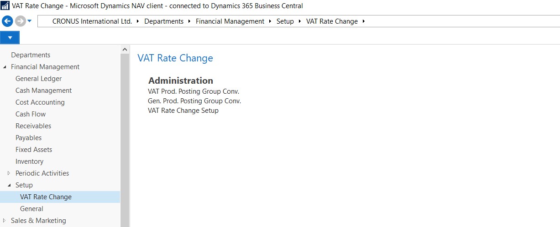The width and height of the screenshot is (560, 227).
Task: Open the navigation history dropdown arrow
Action: tap(30, 21)
